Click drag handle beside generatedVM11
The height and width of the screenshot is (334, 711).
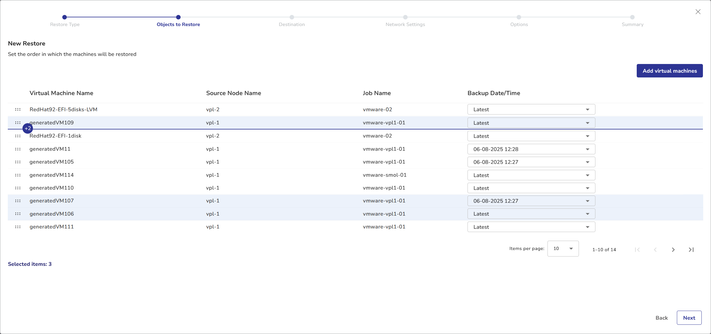coord(18,149)
